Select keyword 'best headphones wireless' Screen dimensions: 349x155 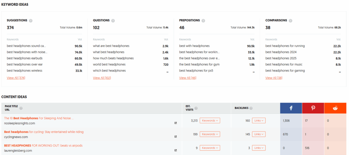(25, 71)
